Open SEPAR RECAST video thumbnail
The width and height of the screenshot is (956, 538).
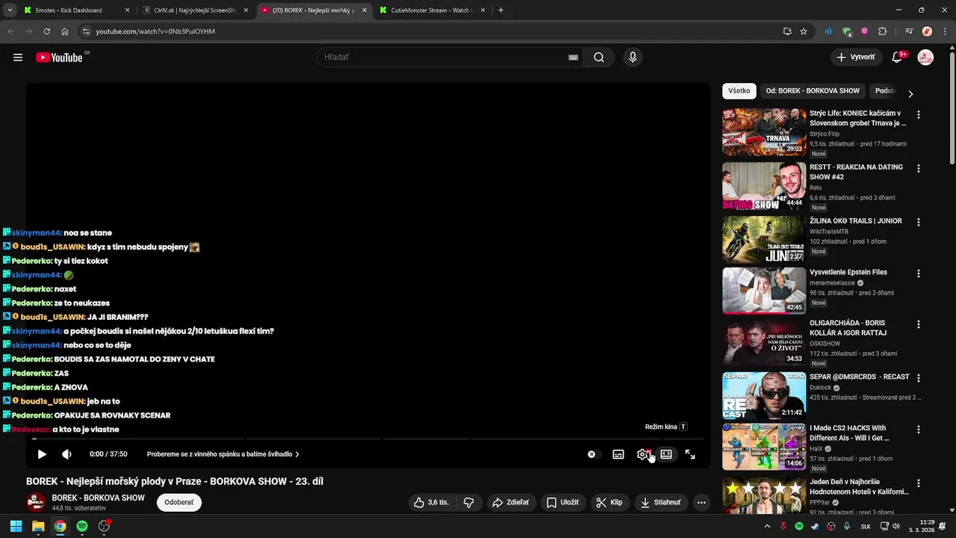[764, 396]
